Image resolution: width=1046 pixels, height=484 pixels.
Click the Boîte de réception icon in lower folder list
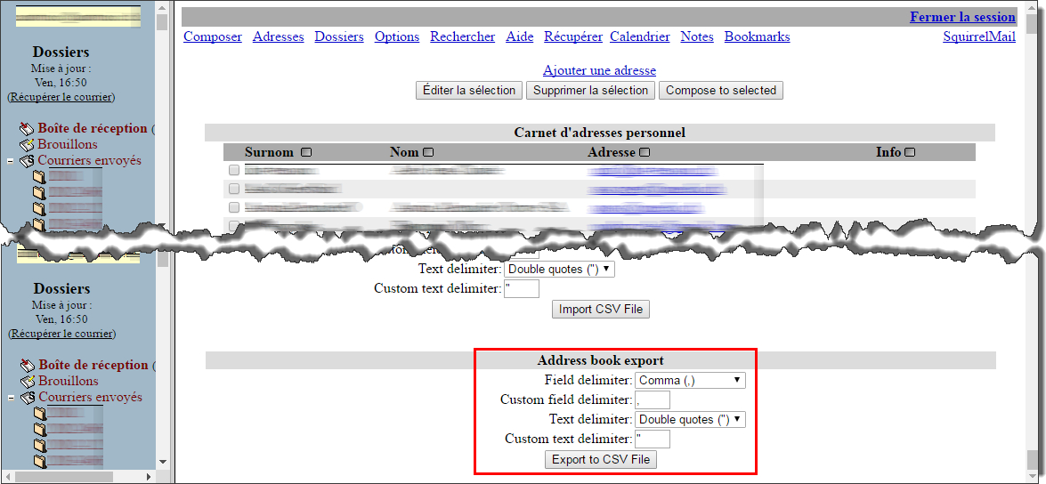(28, 365)
